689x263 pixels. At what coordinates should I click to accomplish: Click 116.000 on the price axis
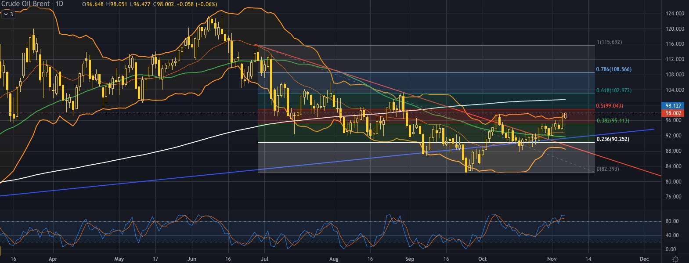[x=675, y=44]
